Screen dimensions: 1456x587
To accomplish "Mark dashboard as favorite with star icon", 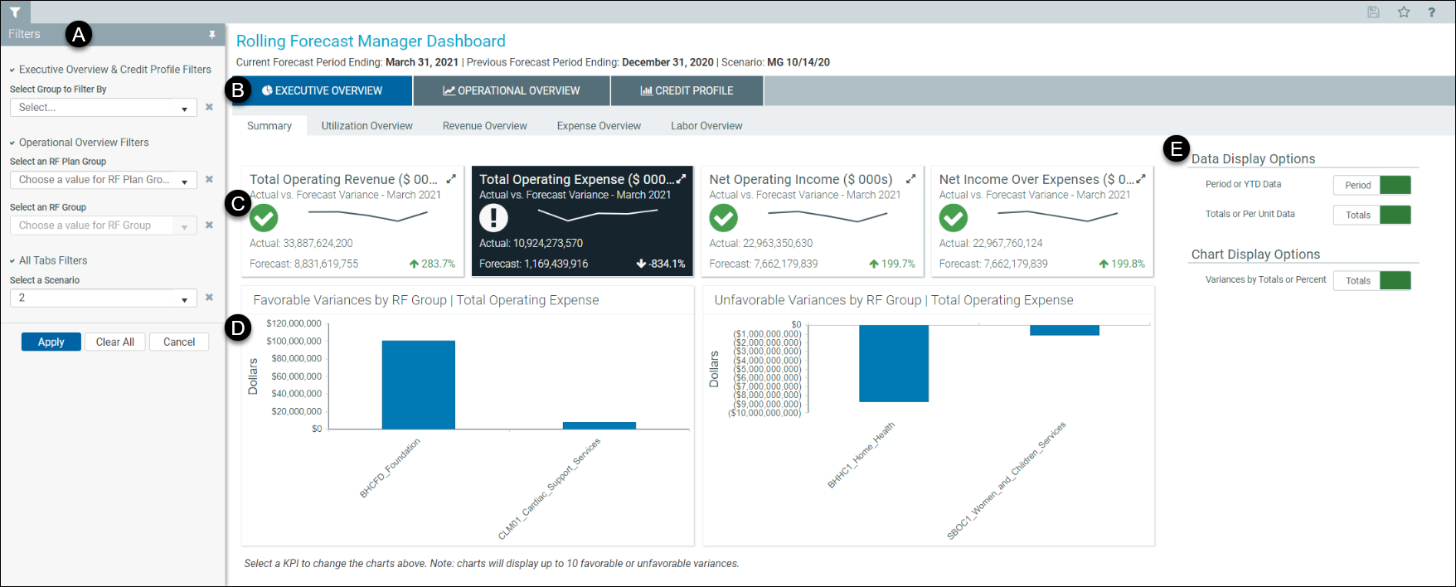I will [x=1403, y=12].
